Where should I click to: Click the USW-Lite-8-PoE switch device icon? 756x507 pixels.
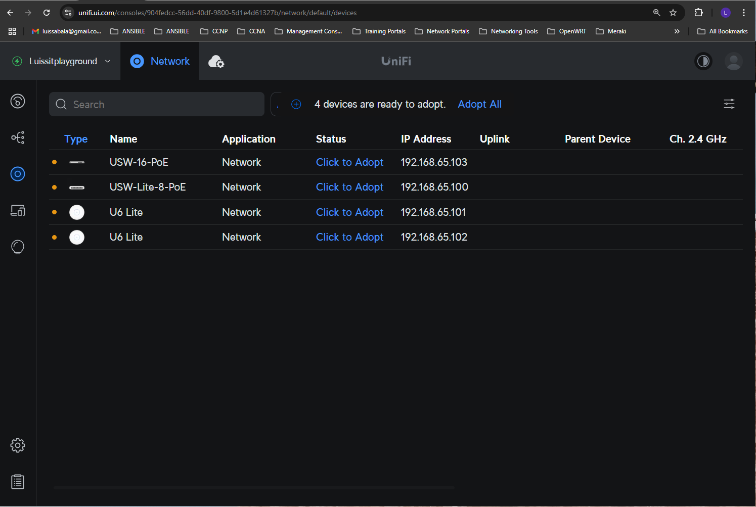tap(77, 188)
